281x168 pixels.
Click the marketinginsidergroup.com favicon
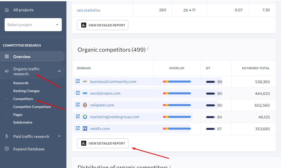point(85,117)
